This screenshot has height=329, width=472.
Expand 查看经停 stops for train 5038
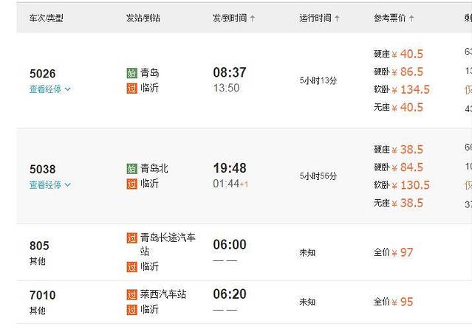coord(50,185)
